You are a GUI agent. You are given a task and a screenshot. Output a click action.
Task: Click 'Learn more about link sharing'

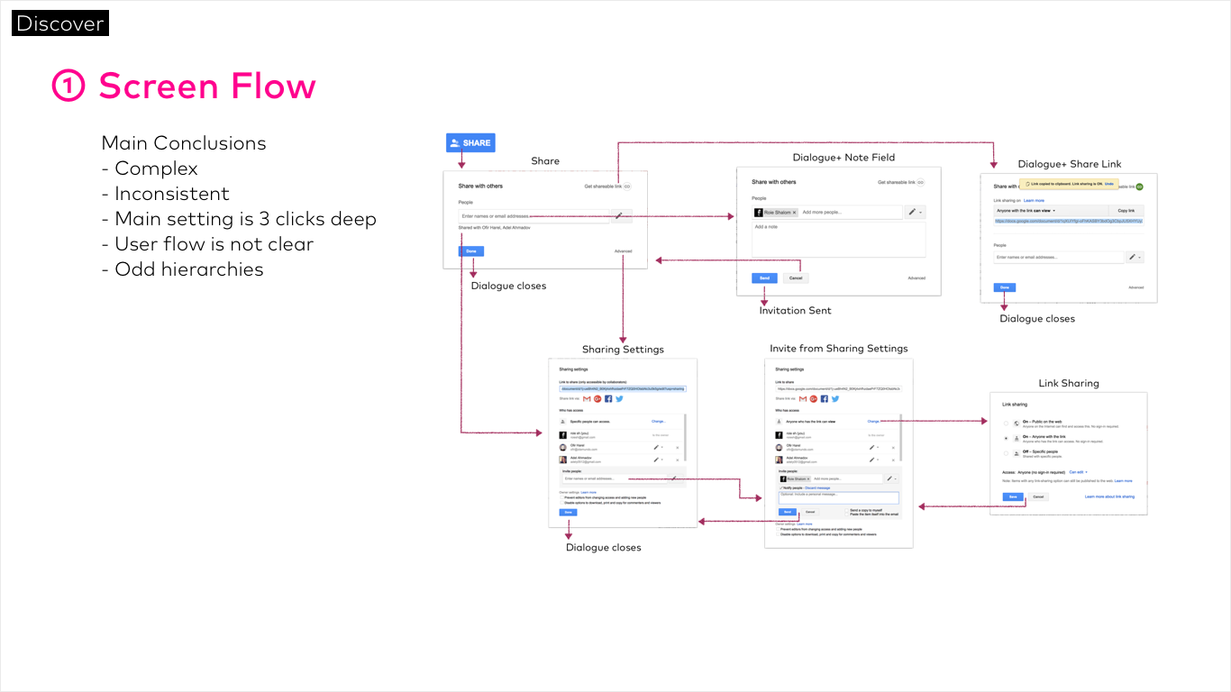click(x=1109, y=496)
